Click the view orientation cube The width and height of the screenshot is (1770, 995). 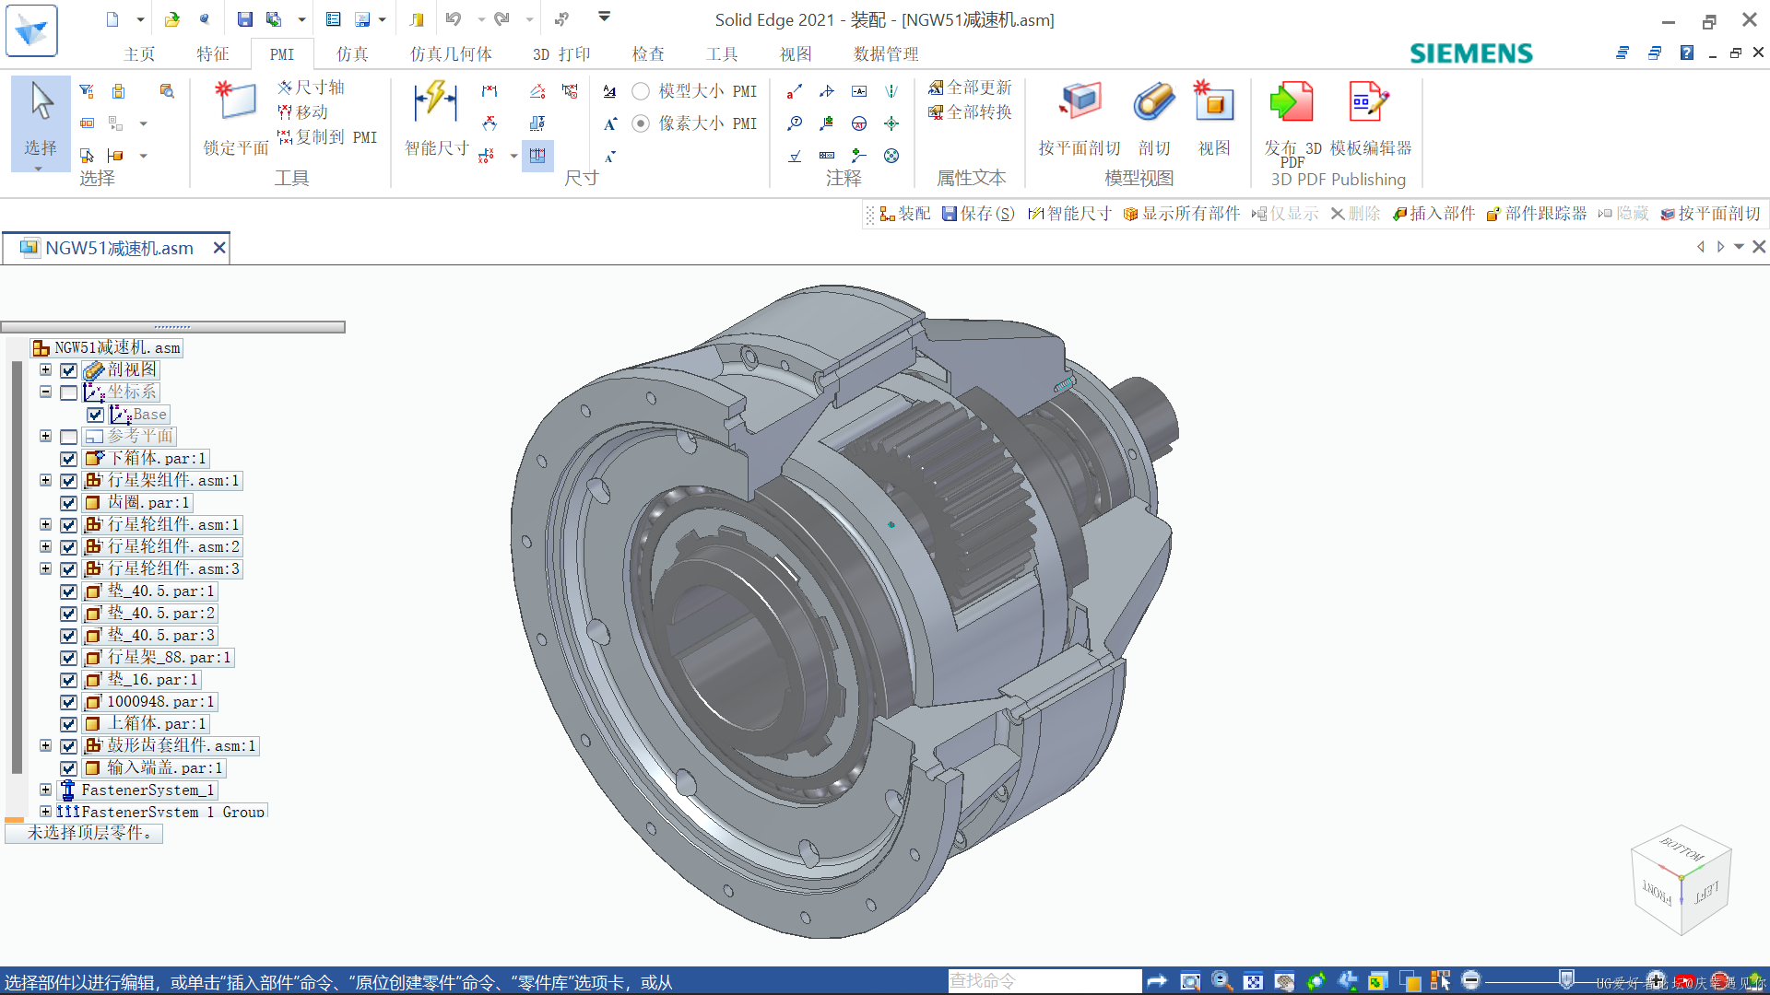tap(1681, 879)
